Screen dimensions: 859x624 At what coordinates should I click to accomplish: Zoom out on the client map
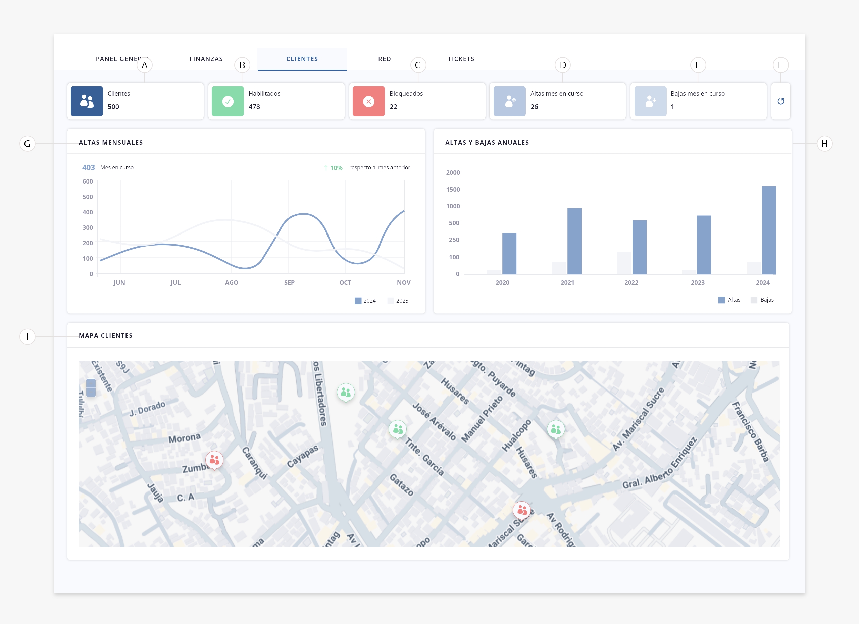(91, 392)
